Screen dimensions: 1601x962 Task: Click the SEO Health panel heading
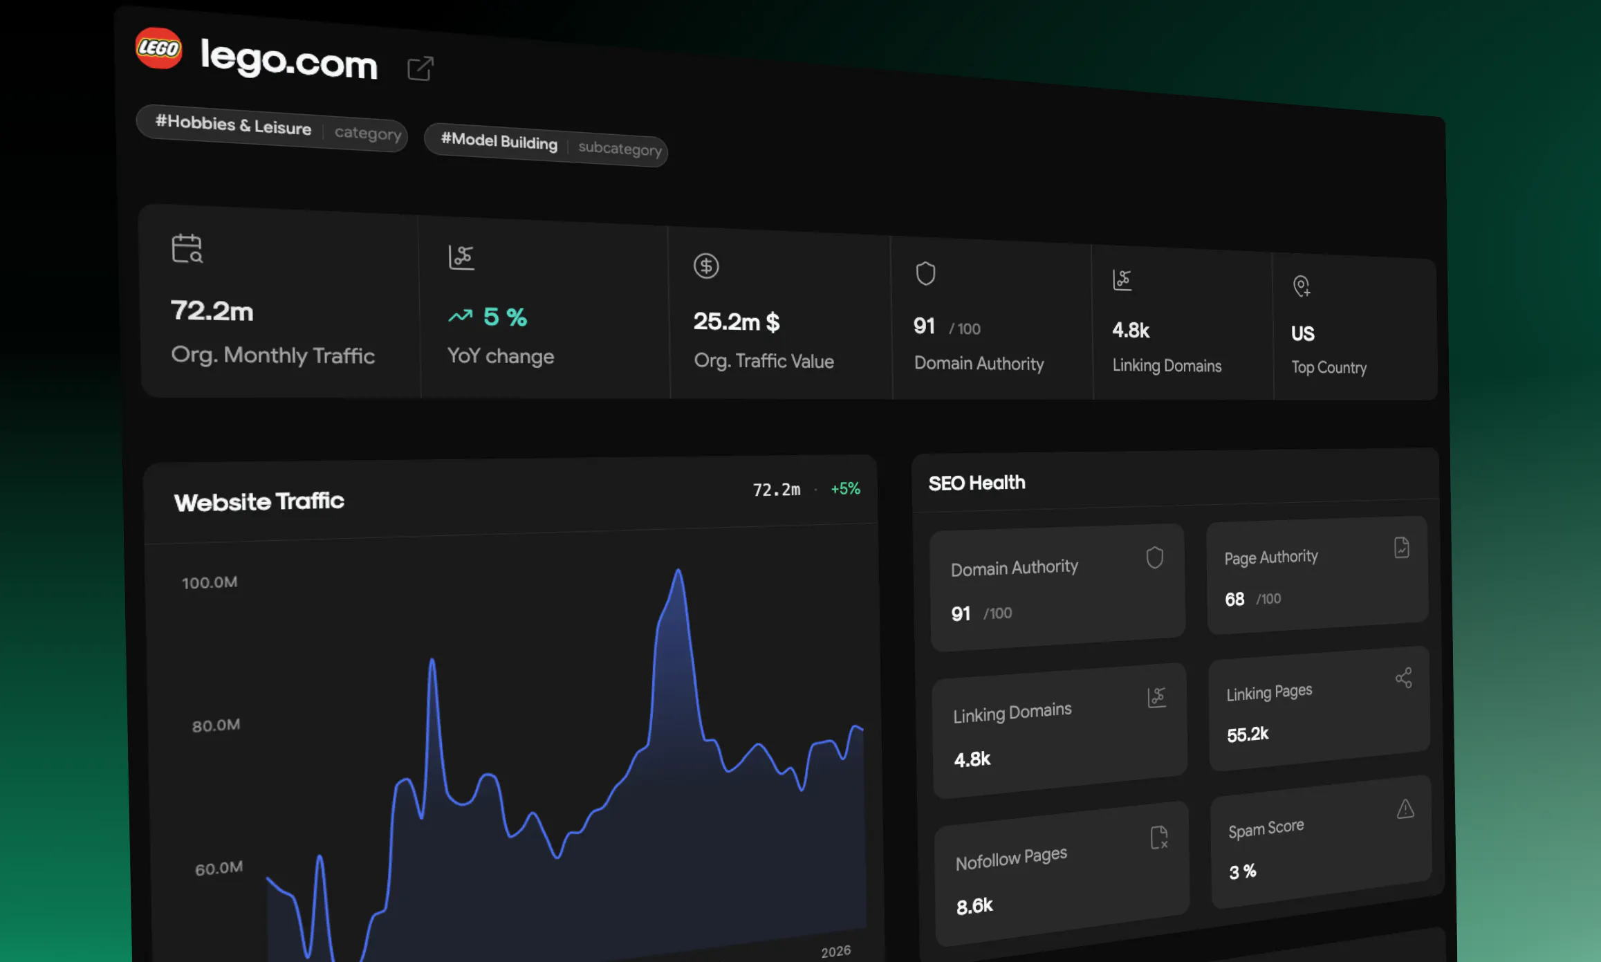(977, 483)
